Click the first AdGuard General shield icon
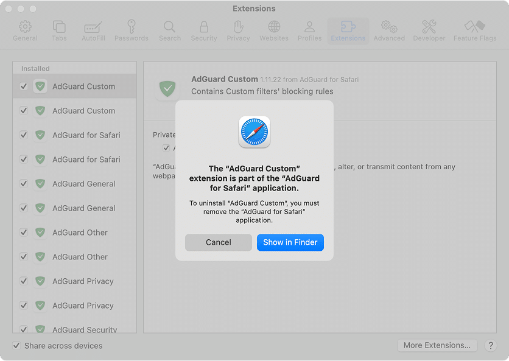The height and width of the screenshot is (361, 509). point(40,184)
